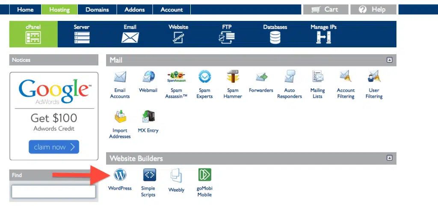Viewport: 438px width, 206px height.
Task: Open goMobi Mobile builder
Action: (204, 175)
